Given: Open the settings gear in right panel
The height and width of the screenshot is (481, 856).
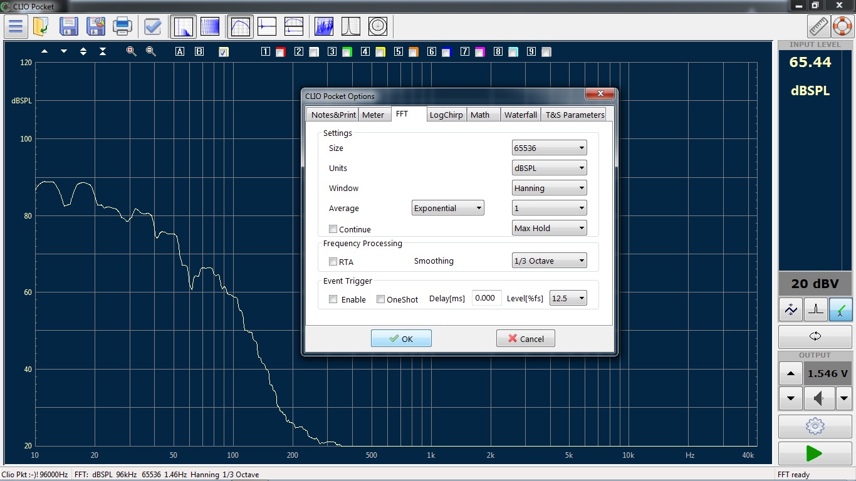Looking at the screenshot, I should coord(815,427).
